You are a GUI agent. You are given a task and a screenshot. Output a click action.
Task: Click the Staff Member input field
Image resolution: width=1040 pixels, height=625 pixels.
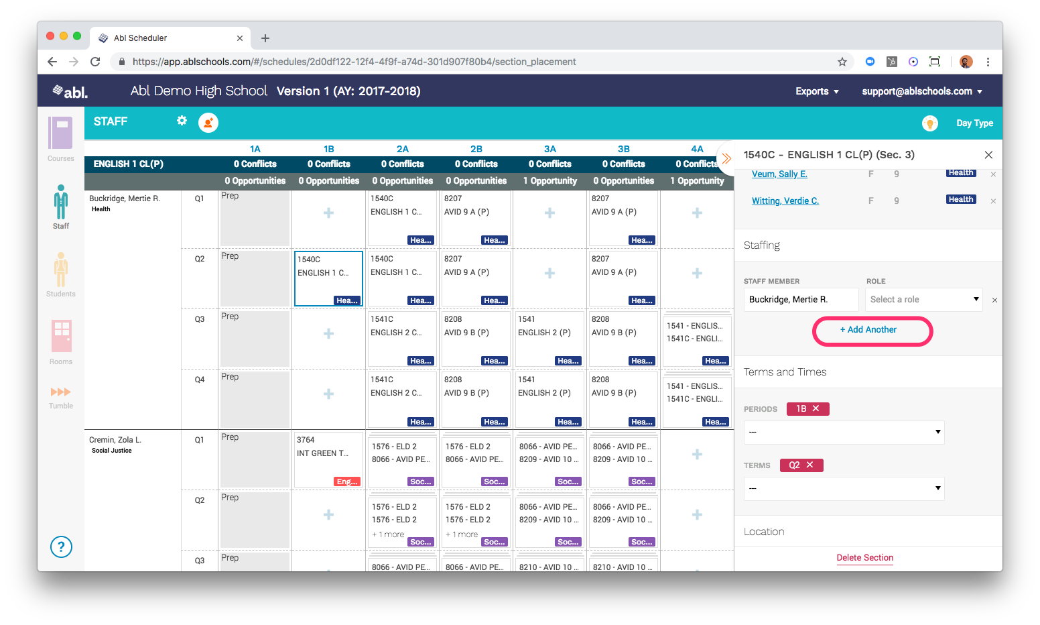tap(801, 300)
